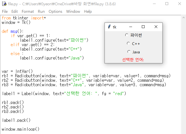Viewport: 186px width, 134px height.
Task: Click the line 'from tkinter import*'
Action: tap(24, 18)
